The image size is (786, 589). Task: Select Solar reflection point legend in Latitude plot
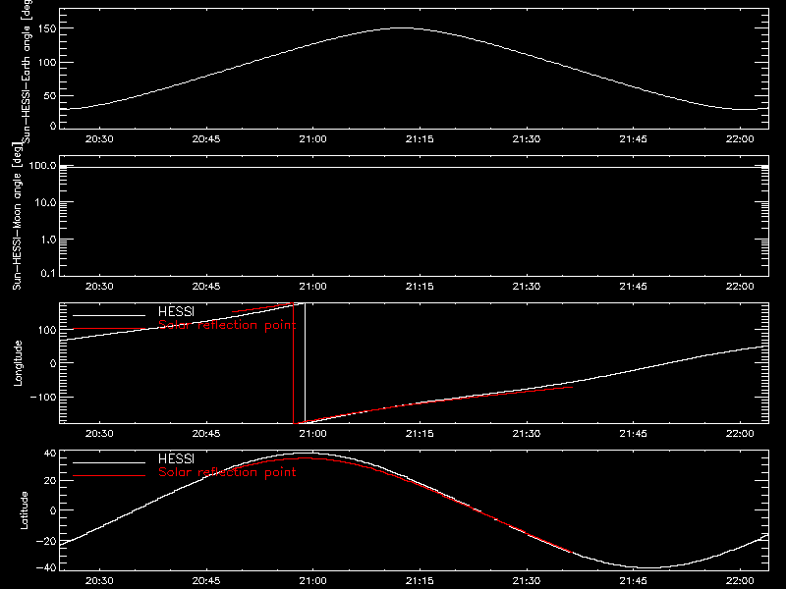tap(227, 472)
